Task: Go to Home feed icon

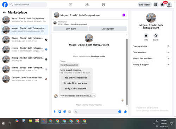Action: [70, 5]
